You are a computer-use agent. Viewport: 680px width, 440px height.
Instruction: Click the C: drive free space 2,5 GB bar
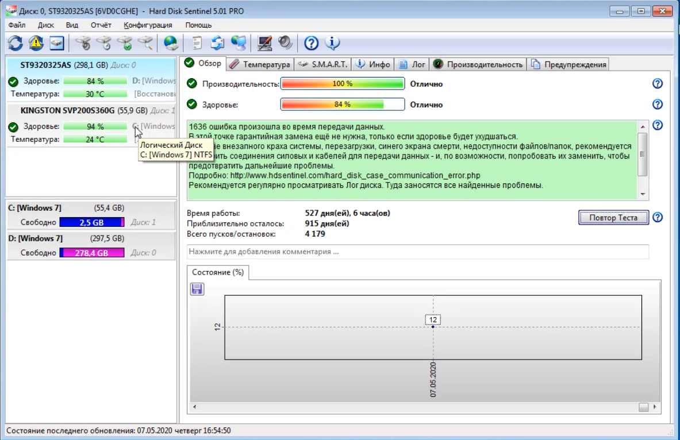[x=92, y=222]
